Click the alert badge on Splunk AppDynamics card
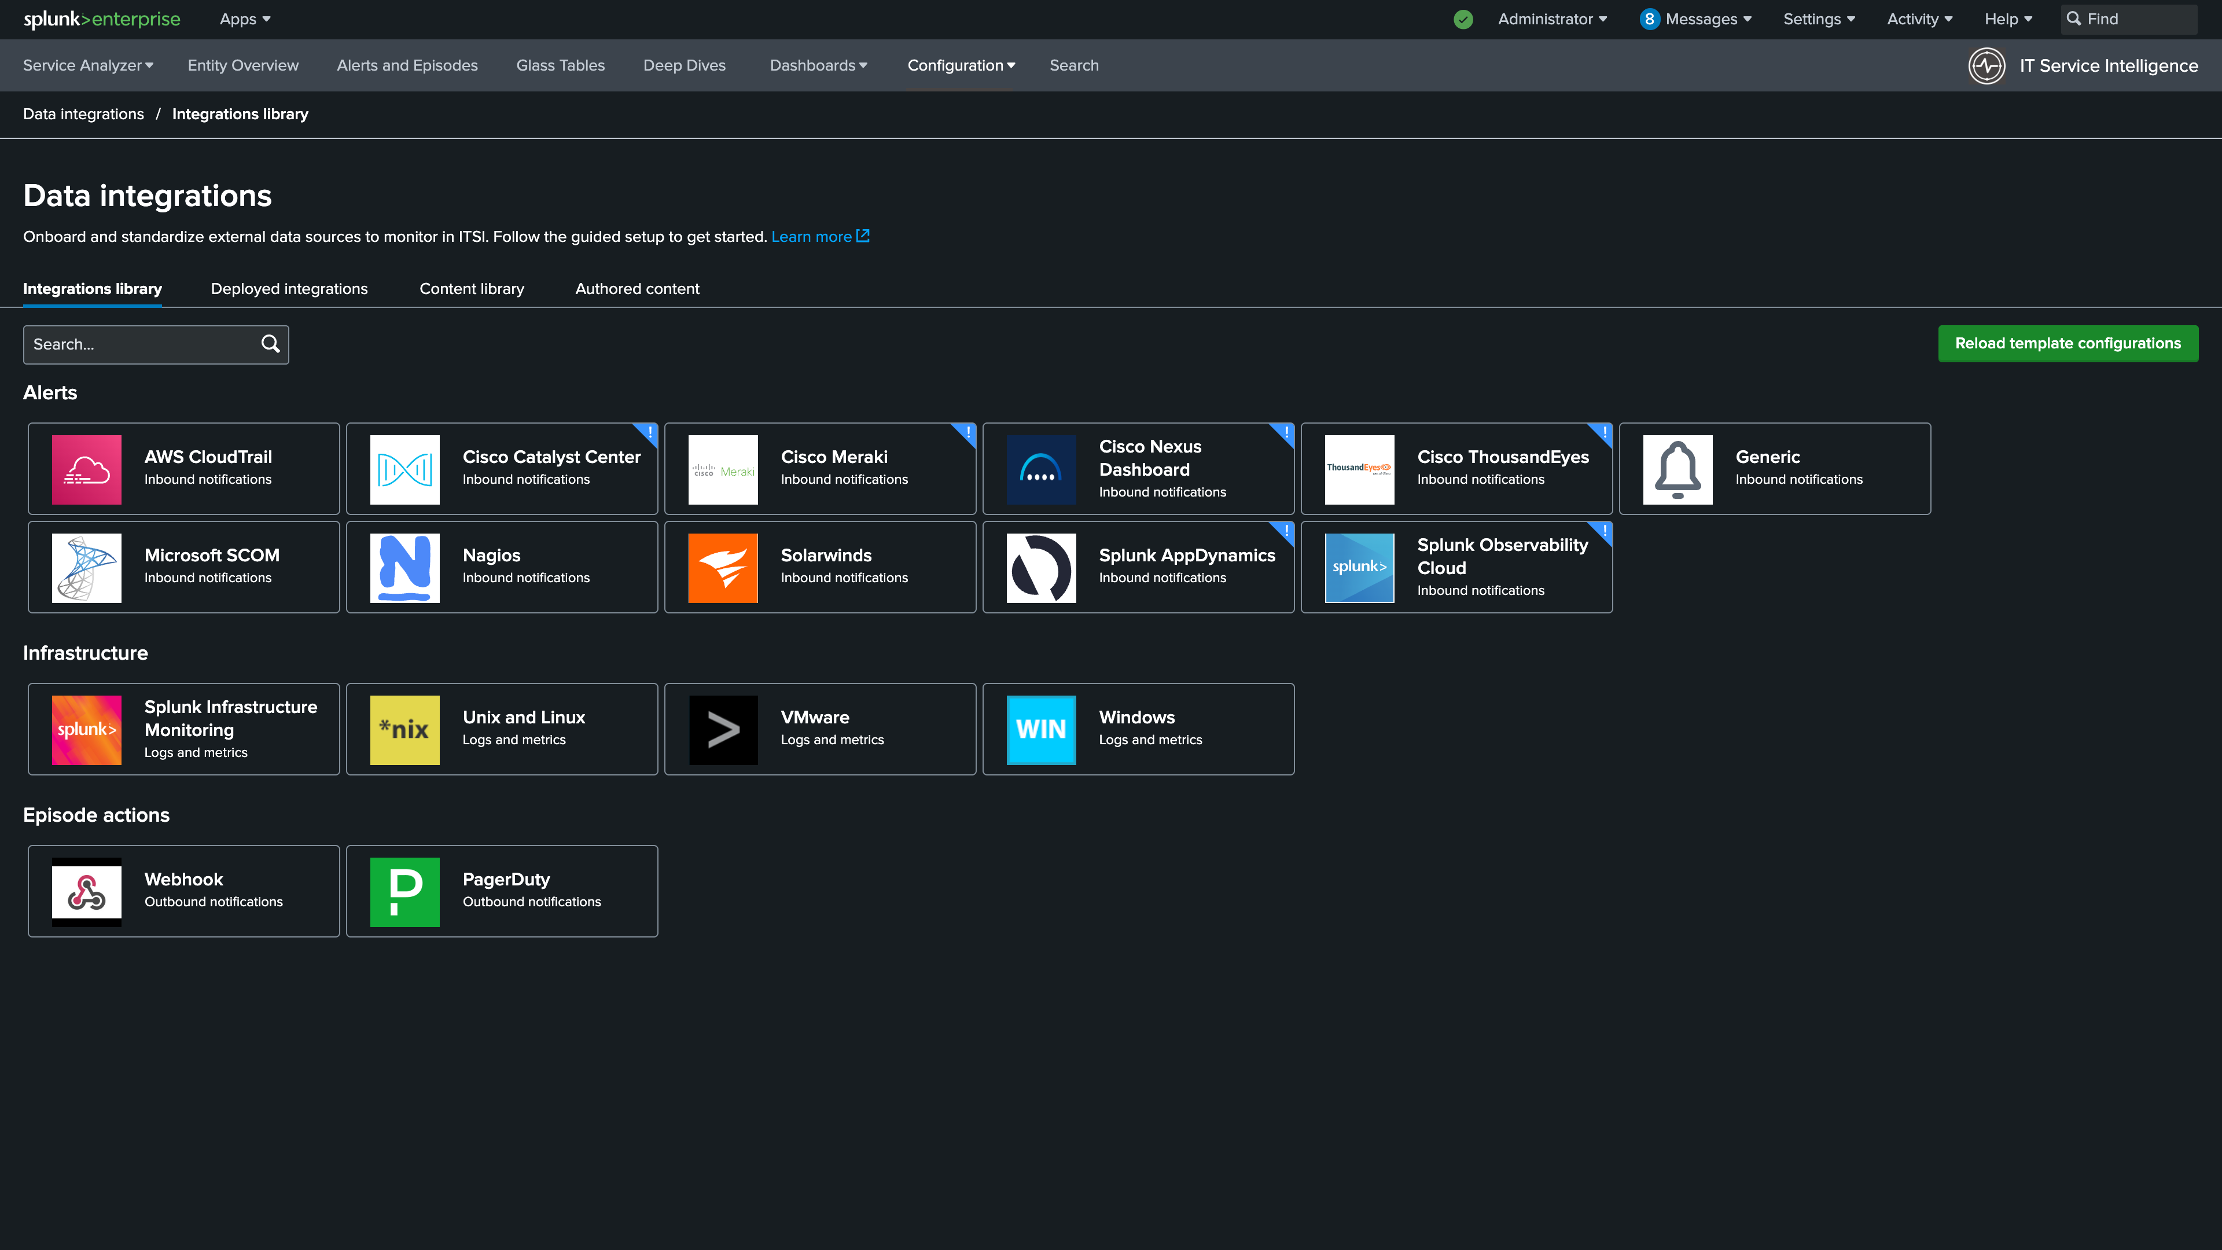The image size is (2222, 1250). tap(1285, 531)
